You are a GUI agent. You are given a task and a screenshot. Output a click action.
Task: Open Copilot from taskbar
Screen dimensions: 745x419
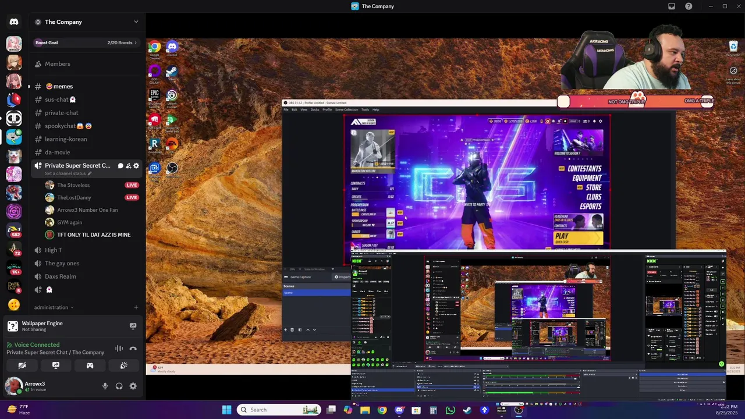(x=348, y=410)
